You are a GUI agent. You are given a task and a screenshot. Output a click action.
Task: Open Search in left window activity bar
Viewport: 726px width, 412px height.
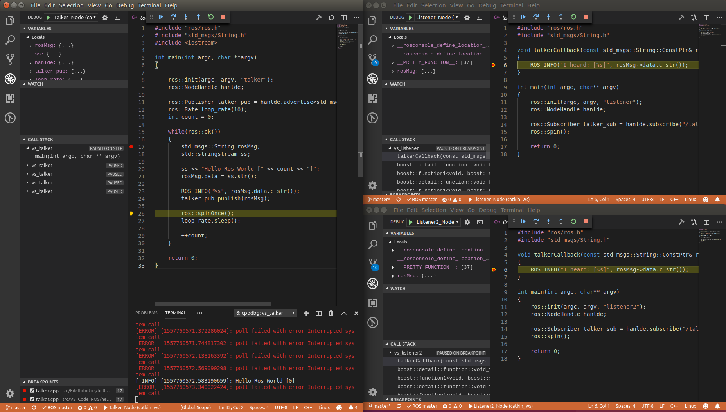point(10,39)
